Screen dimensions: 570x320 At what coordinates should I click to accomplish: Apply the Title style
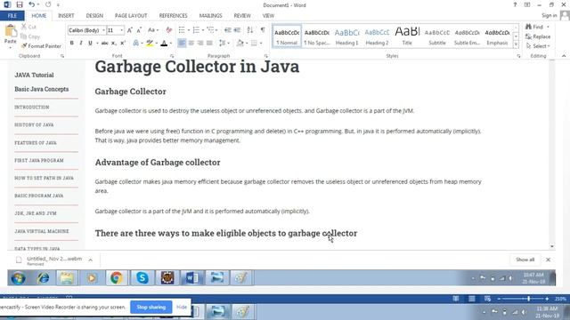click(407, 36)
